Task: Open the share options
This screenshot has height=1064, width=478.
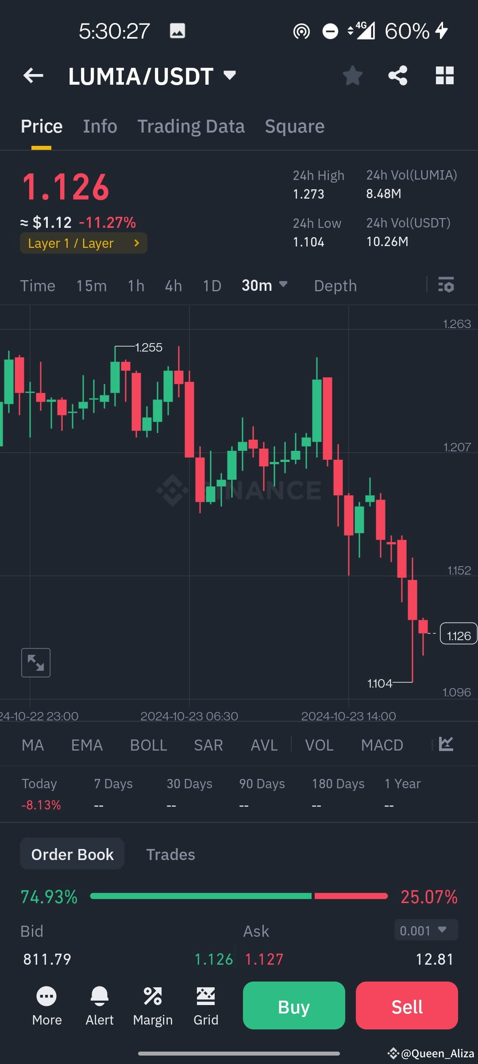Action: click(x=398, y=75)
